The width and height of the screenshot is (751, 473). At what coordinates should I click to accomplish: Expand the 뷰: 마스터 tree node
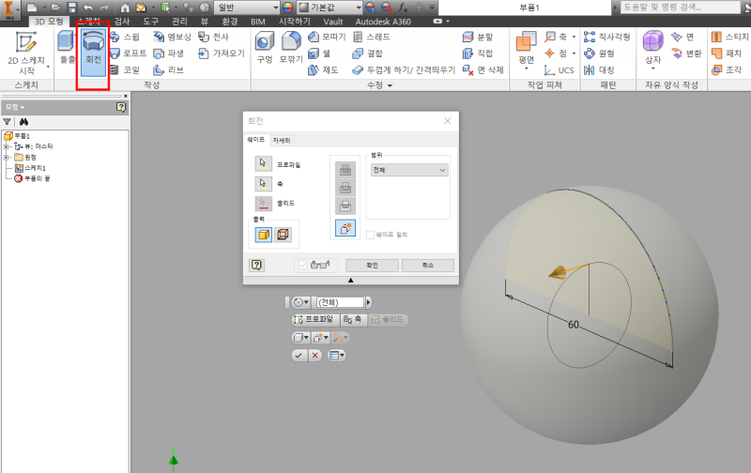tap(7, 146)
